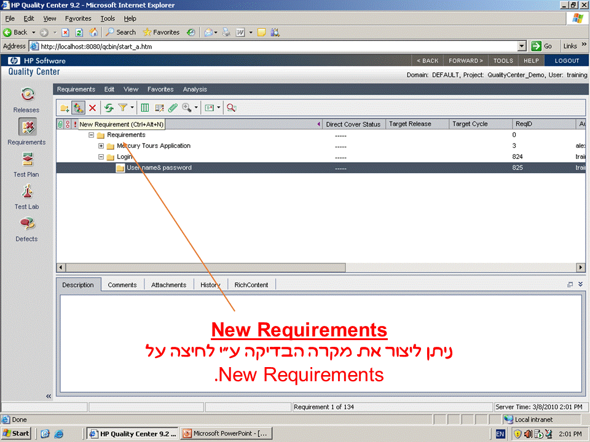Switch to the History tab
This screenshot has height=442, width=590.
click(210, 285)
